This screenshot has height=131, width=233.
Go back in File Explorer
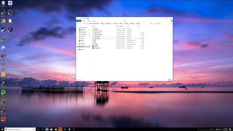78,23
